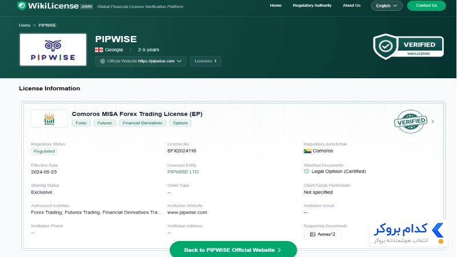Open the Legal Opinion (Certified) document
Screen dimensions: 457x257
[x=338, y=171]
